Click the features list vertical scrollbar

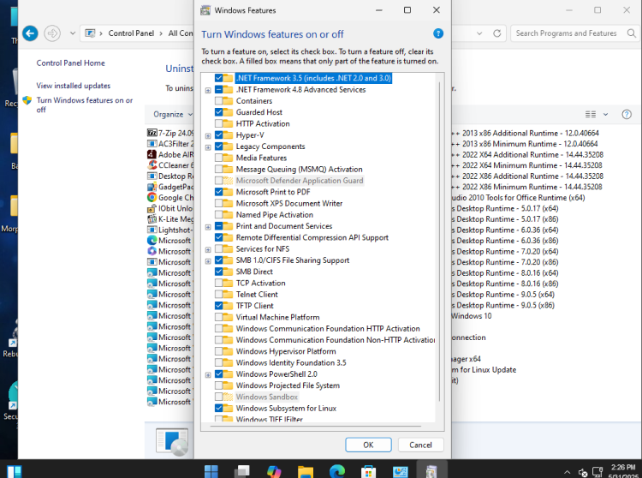point(440,242)
